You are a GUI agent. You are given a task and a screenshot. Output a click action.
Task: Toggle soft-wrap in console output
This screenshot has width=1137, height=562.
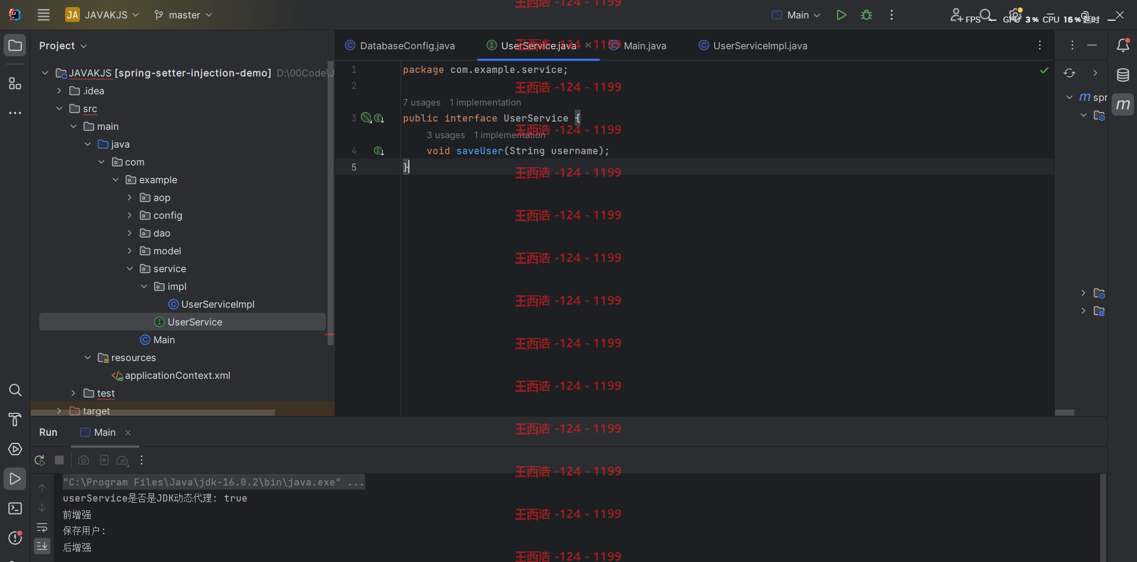click(42, 528)
